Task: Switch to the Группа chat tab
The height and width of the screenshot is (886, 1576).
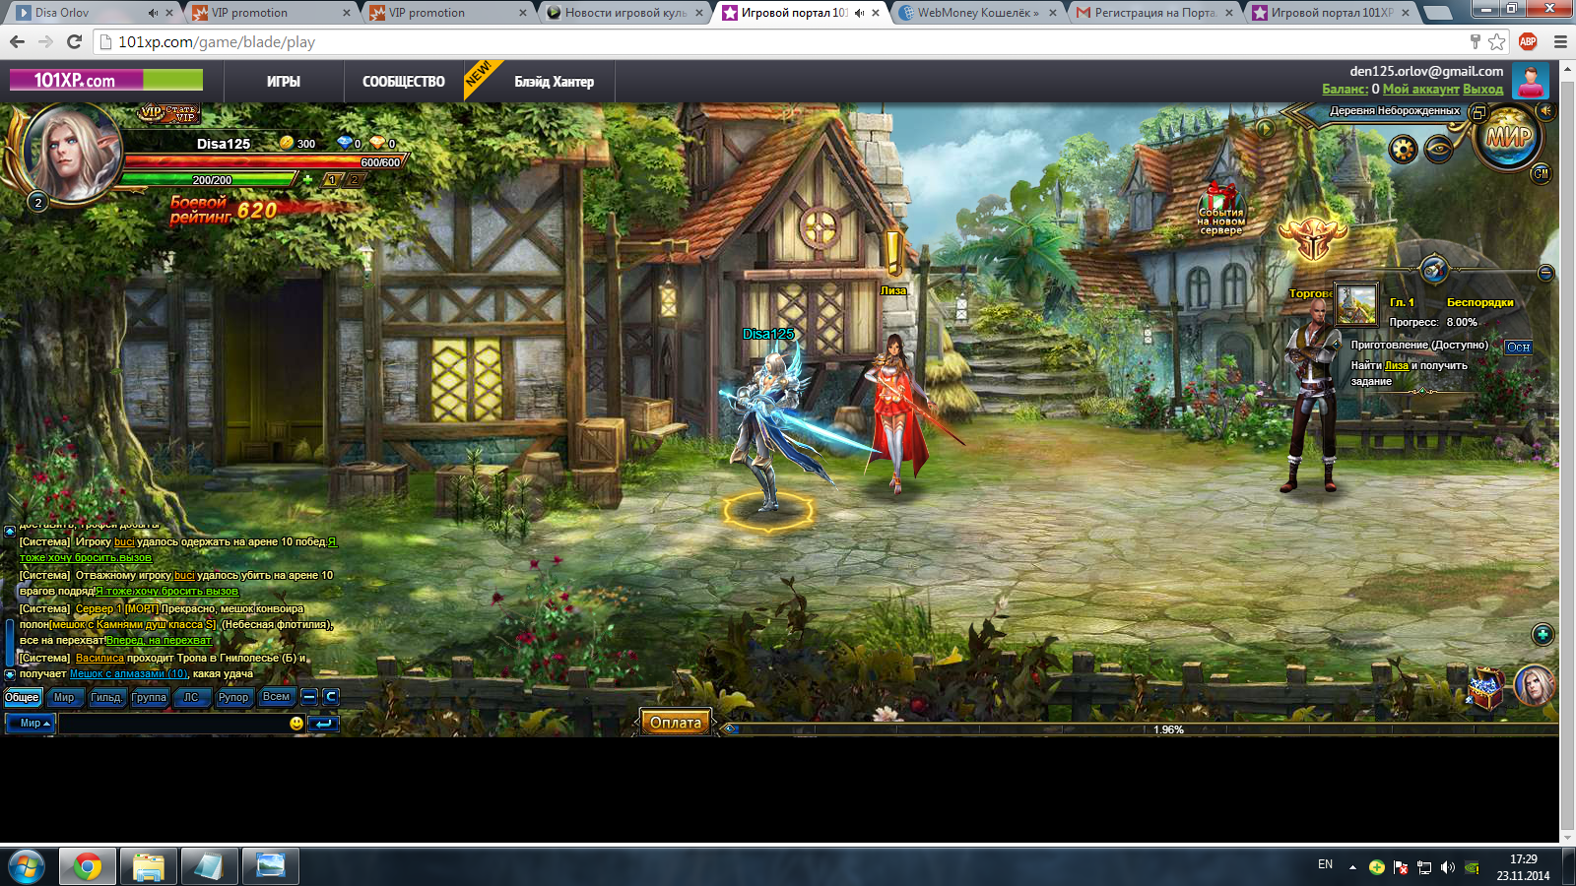Action: (150, 697)
